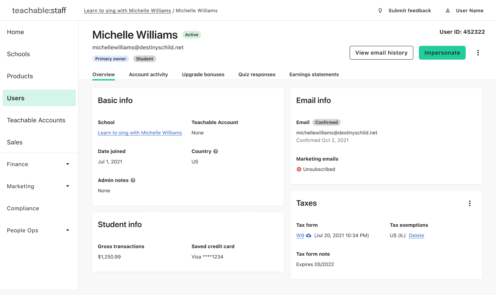Expand the People Ops sidebar arrow

(x=68, y=230)
